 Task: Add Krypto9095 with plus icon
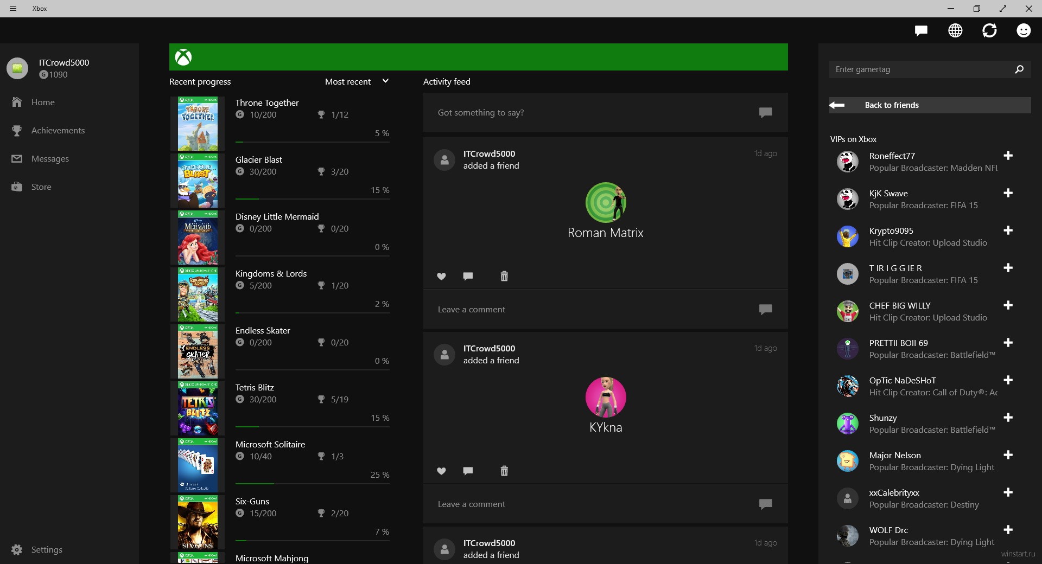(1008, 230)
